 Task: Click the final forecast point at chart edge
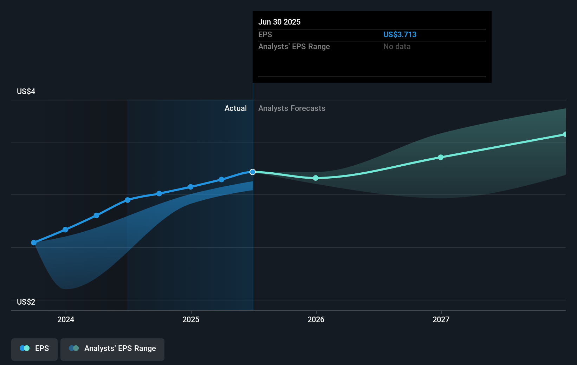pos(565,134)
